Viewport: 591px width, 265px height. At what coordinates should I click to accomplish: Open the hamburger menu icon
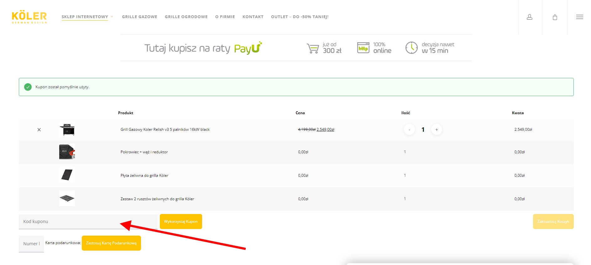[579, 17]
